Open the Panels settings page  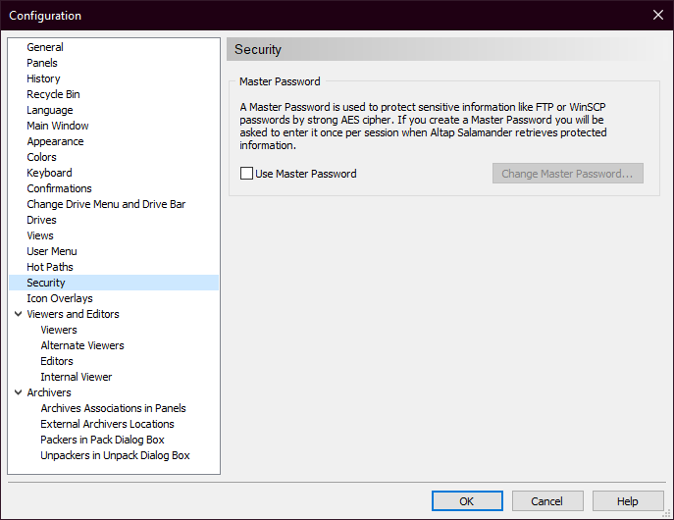[42, 63]
